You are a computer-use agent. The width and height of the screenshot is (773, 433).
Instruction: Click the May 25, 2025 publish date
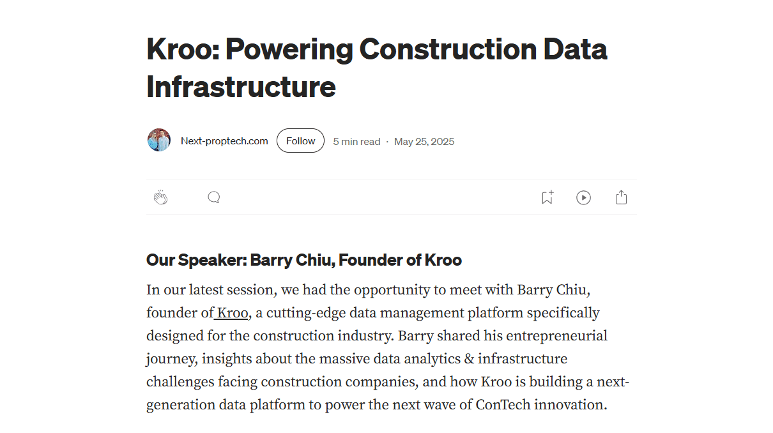pos(424,142)
